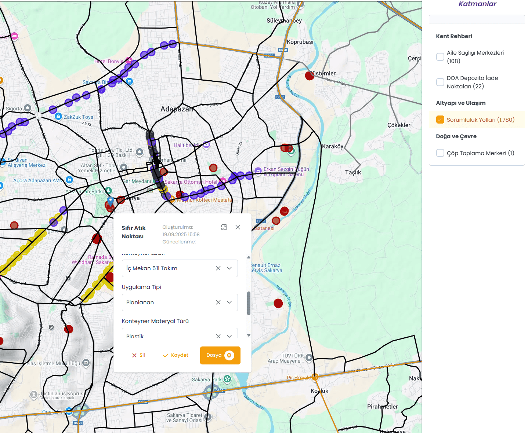528x433 pixels.
Task: Click the ZakZuk Toys shop marker
Action: (x=58, y=117)
